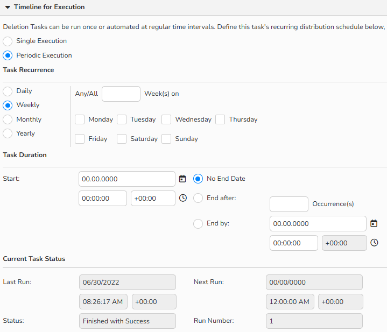Click the Start time field

pyautogui.click(x=103, y=199)
